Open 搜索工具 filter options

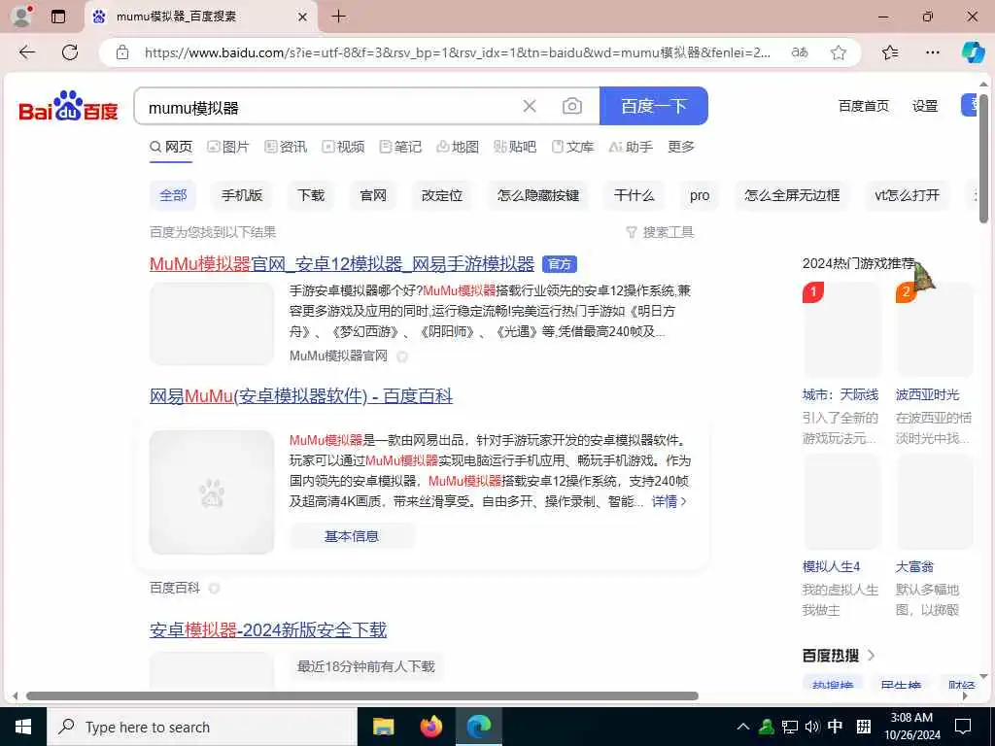coord(660,232)
